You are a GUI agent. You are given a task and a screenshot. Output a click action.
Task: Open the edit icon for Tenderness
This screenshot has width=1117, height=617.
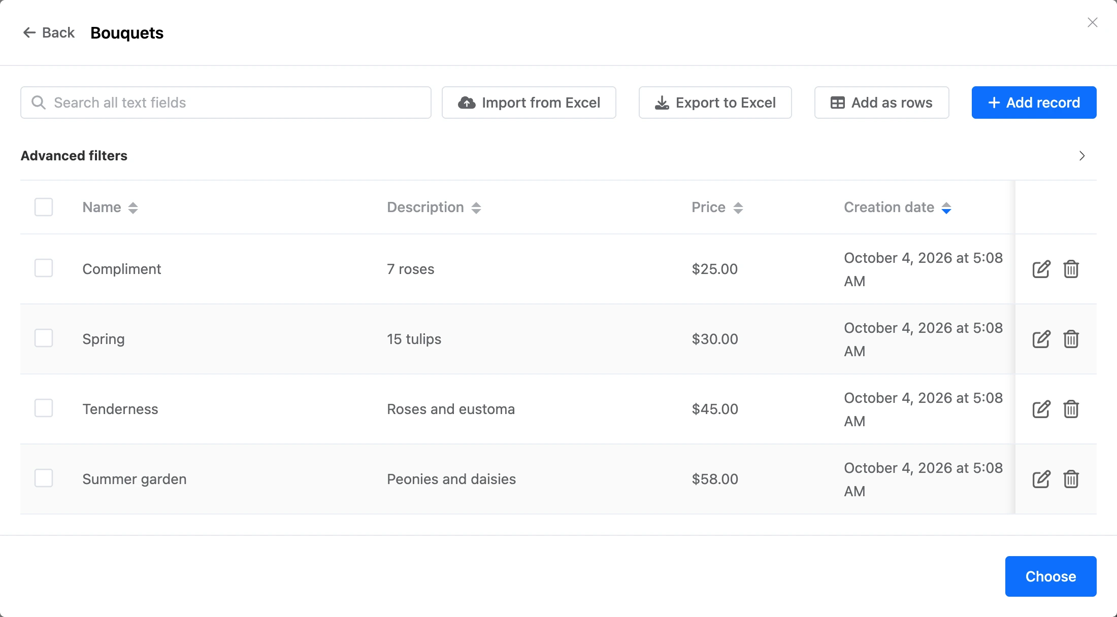1041,409
